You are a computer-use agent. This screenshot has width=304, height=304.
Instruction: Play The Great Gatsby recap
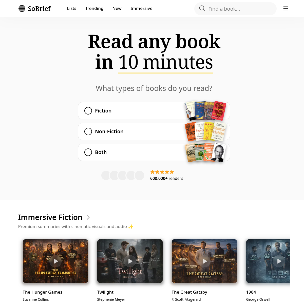coord(204,261)
